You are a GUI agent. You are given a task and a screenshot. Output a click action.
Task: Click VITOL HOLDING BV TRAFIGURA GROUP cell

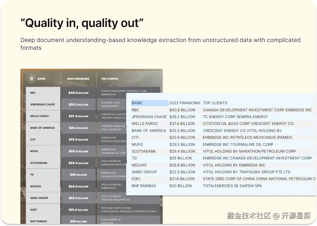click(x=247, y=172)
